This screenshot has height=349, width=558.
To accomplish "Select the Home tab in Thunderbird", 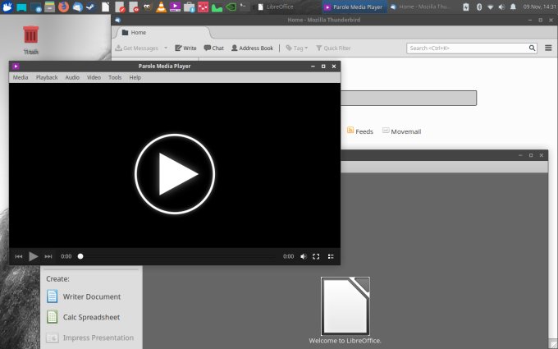I will coord(162,32).
